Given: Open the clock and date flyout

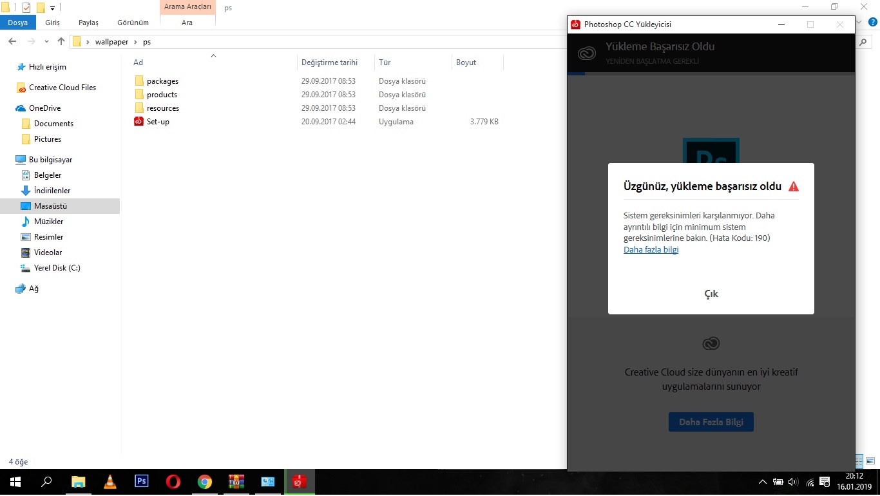Looking at the screenshot, I should click(x=854, y=481).
